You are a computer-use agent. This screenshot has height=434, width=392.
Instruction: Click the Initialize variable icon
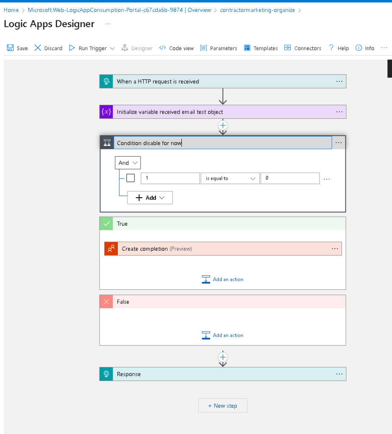tap(106, 112)
